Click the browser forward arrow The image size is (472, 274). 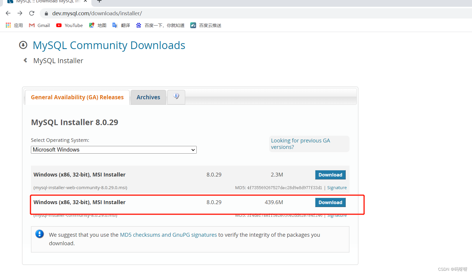[20, 13]
